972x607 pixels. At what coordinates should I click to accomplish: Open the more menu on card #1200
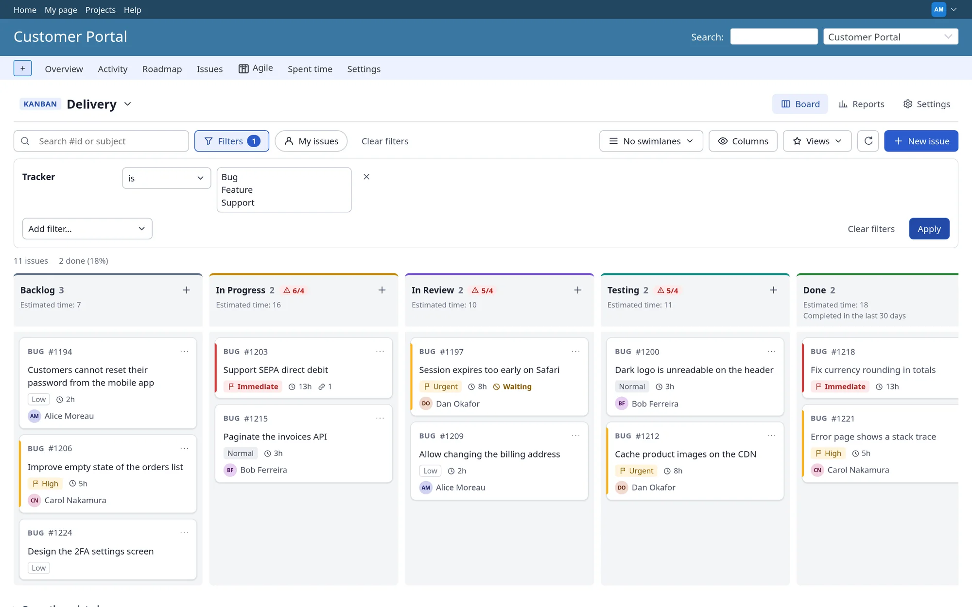click(771, 351)
